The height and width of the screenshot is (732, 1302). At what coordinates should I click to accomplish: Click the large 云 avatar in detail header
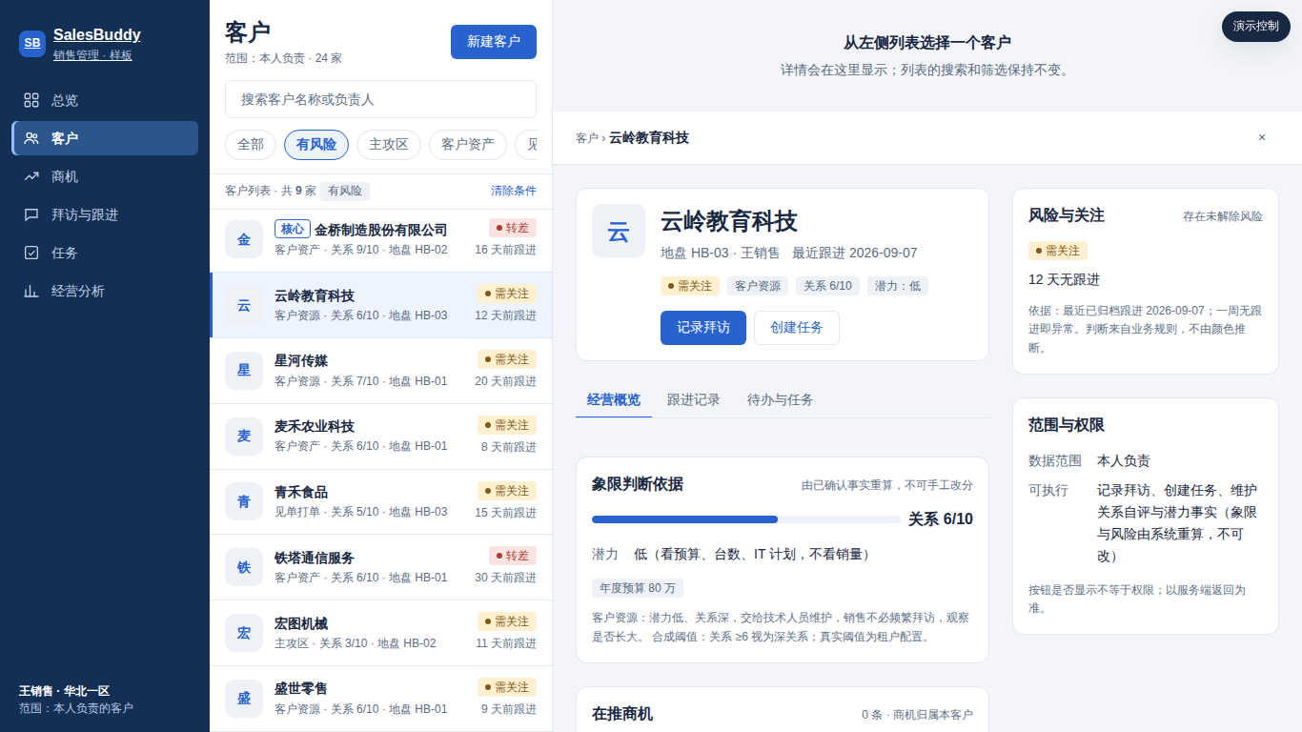click(619, 231)
